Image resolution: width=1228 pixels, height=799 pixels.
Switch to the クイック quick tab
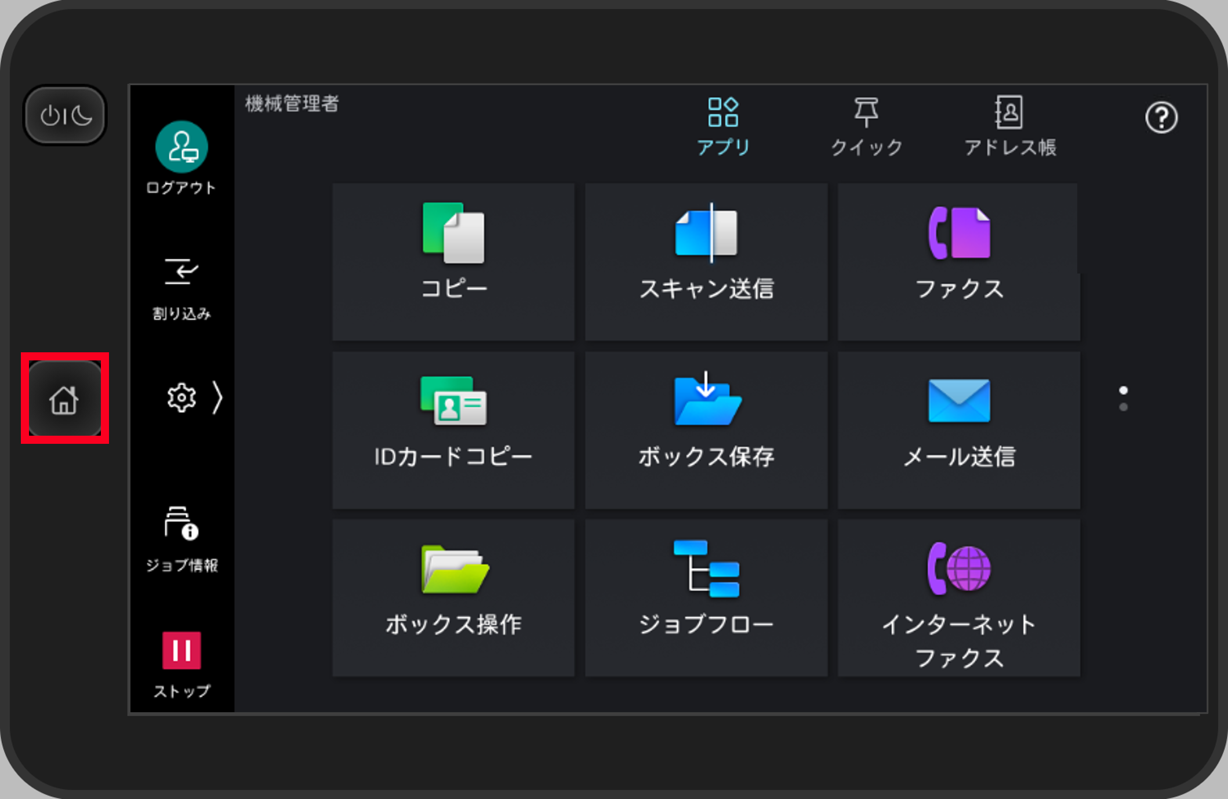point(866,127)
